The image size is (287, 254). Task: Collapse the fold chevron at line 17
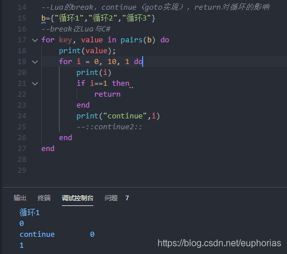(x=35, y=40)
